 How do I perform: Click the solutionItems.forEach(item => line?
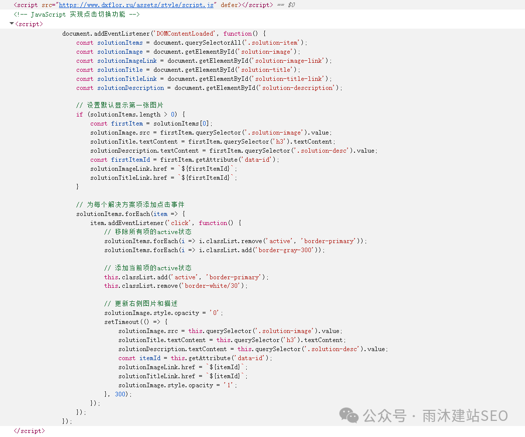(x=130, y=213)
